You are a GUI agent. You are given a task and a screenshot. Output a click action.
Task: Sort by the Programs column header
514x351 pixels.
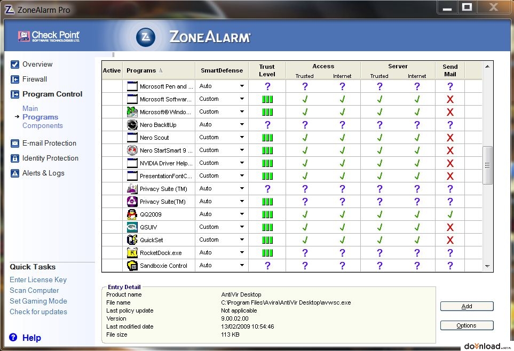159,70
